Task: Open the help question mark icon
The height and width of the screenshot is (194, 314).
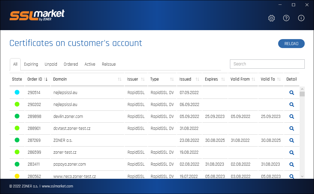Action: click(x=286, y=18)
